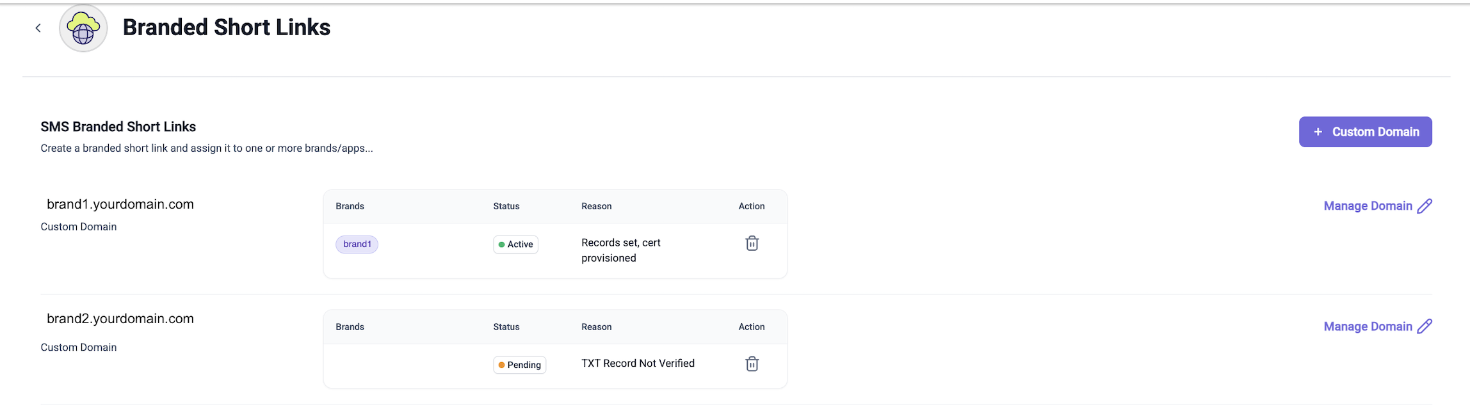Go back using the left chevron arrow
The width and height of the screenshot is (1470, 407).
(38, 28)
